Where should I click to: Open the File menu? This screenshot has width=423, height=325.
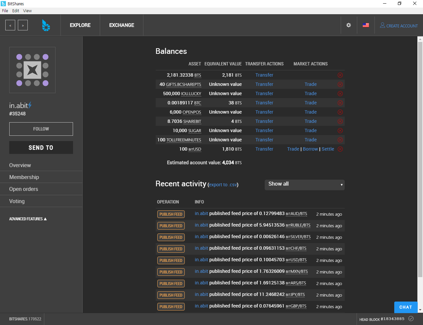click(5, 11)
